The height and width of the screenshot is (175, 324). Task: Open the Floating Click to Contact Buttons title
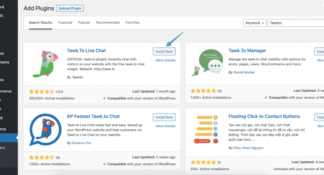(x=264, y=116)
